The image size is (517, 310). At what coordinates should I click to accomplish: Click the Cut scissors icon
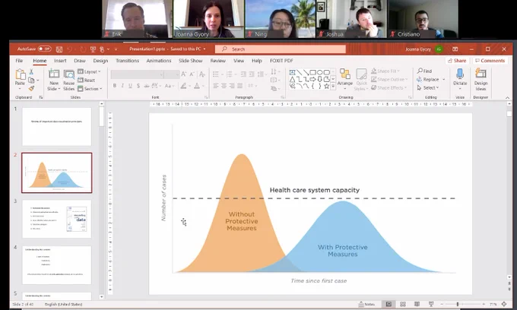click(31, 71)
